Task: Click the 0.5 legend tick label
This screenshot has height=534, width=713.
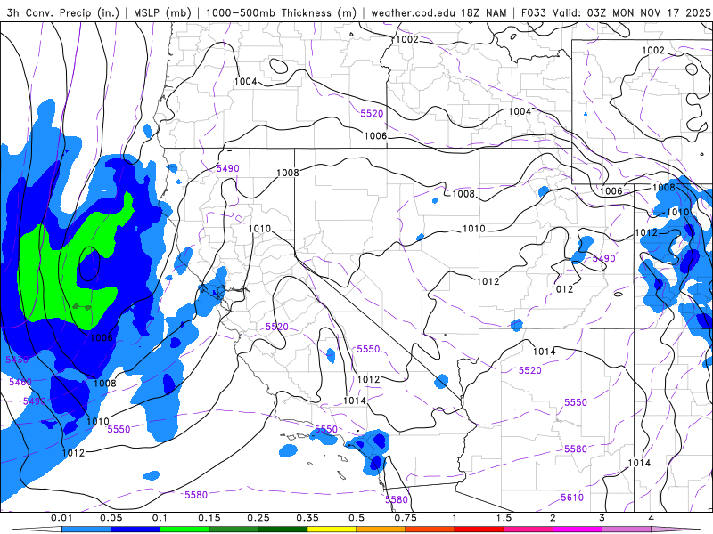Action: point(356,518)
